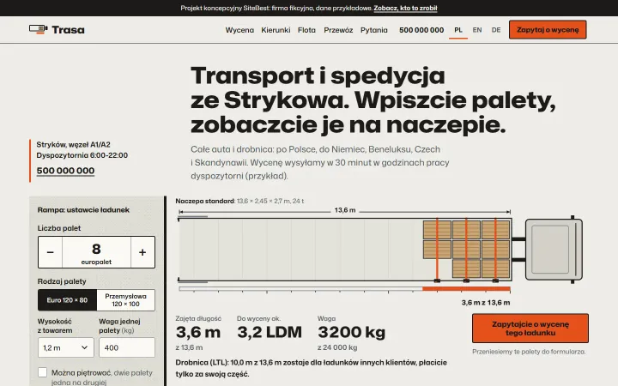The image size is (618, 386).
Task: Click the Naczepa standard dimensions label
Action: click(x=239, y=201)
